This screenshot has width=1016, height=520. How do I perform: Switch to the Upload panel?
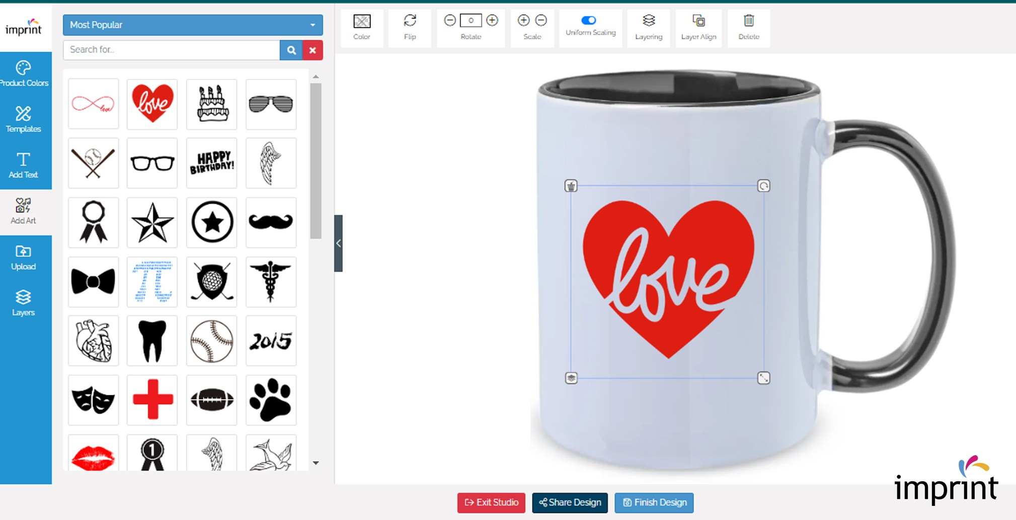23,256
